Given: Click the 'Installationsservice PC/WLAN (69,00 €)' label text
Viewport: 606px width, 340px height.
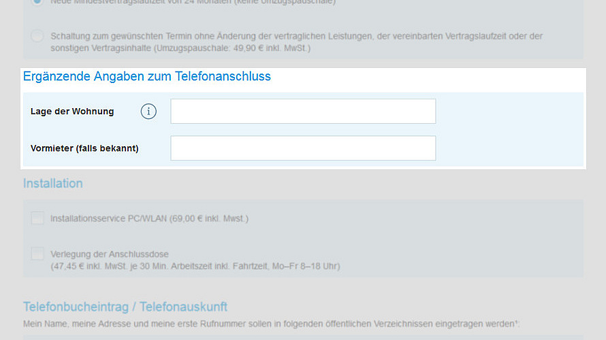Looking at the screenshot, I should [150, 219].
